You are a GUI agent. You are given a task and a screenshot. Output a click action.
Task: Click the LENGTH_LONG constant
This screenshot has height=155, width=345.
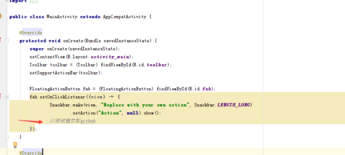[234, 105]
